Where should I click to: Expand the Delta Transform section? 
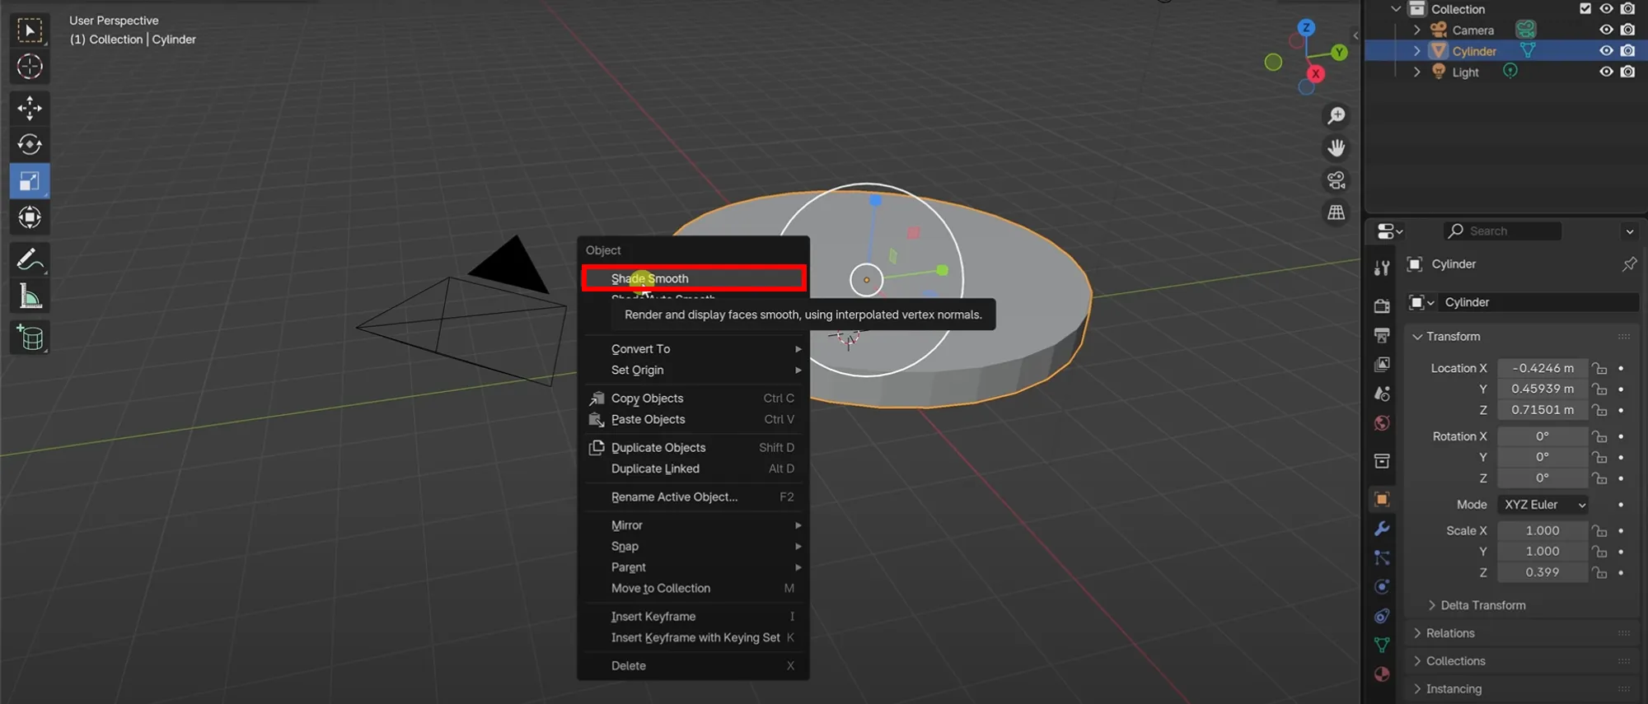click(1482, 605)
